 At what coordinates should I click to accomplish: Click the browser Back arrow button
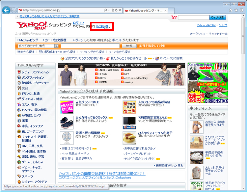[6, 11]
